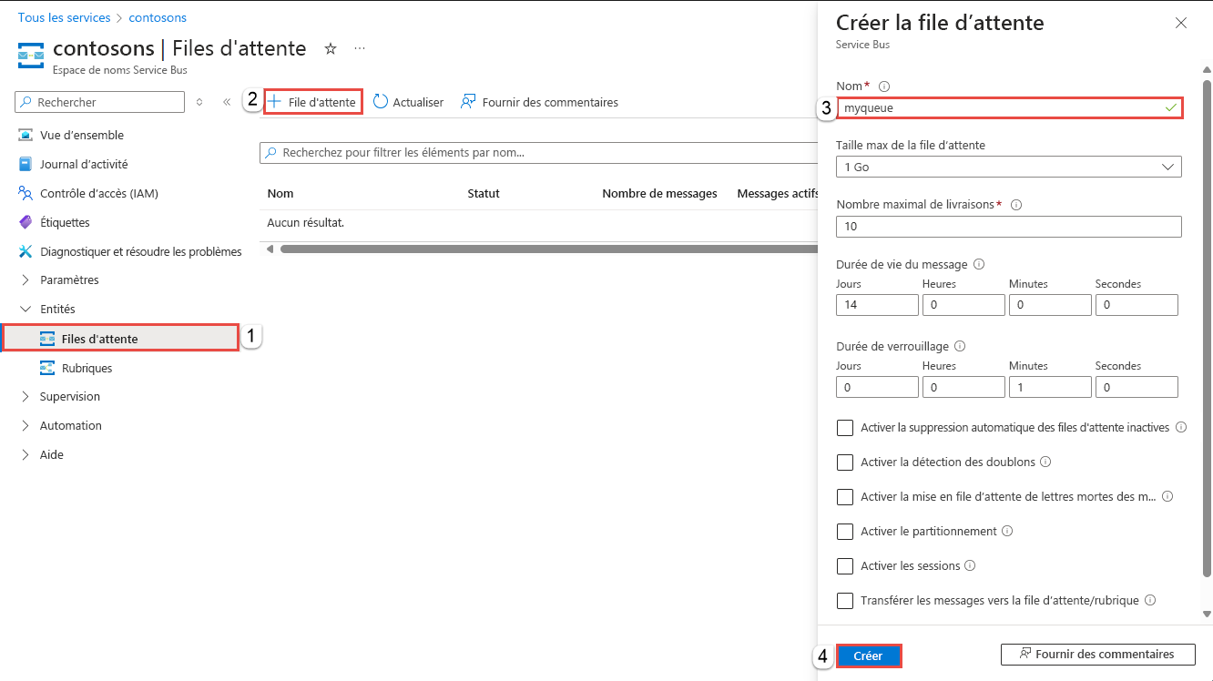The image size is (1213, 681).
Task: Click the info icon beside Durée de vie du message
Action: pos(979,265)
